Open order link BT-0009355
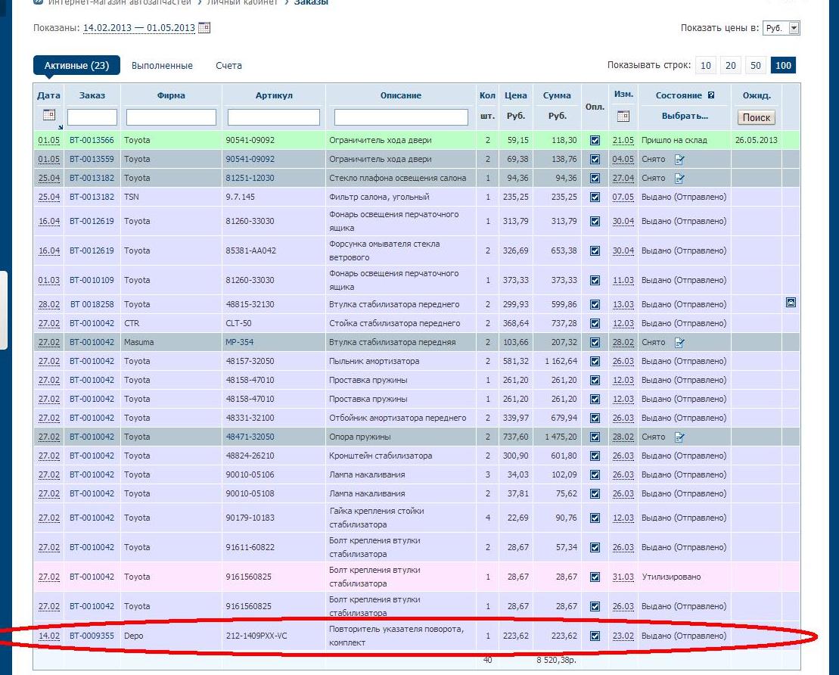 click(x=92, y=636)
